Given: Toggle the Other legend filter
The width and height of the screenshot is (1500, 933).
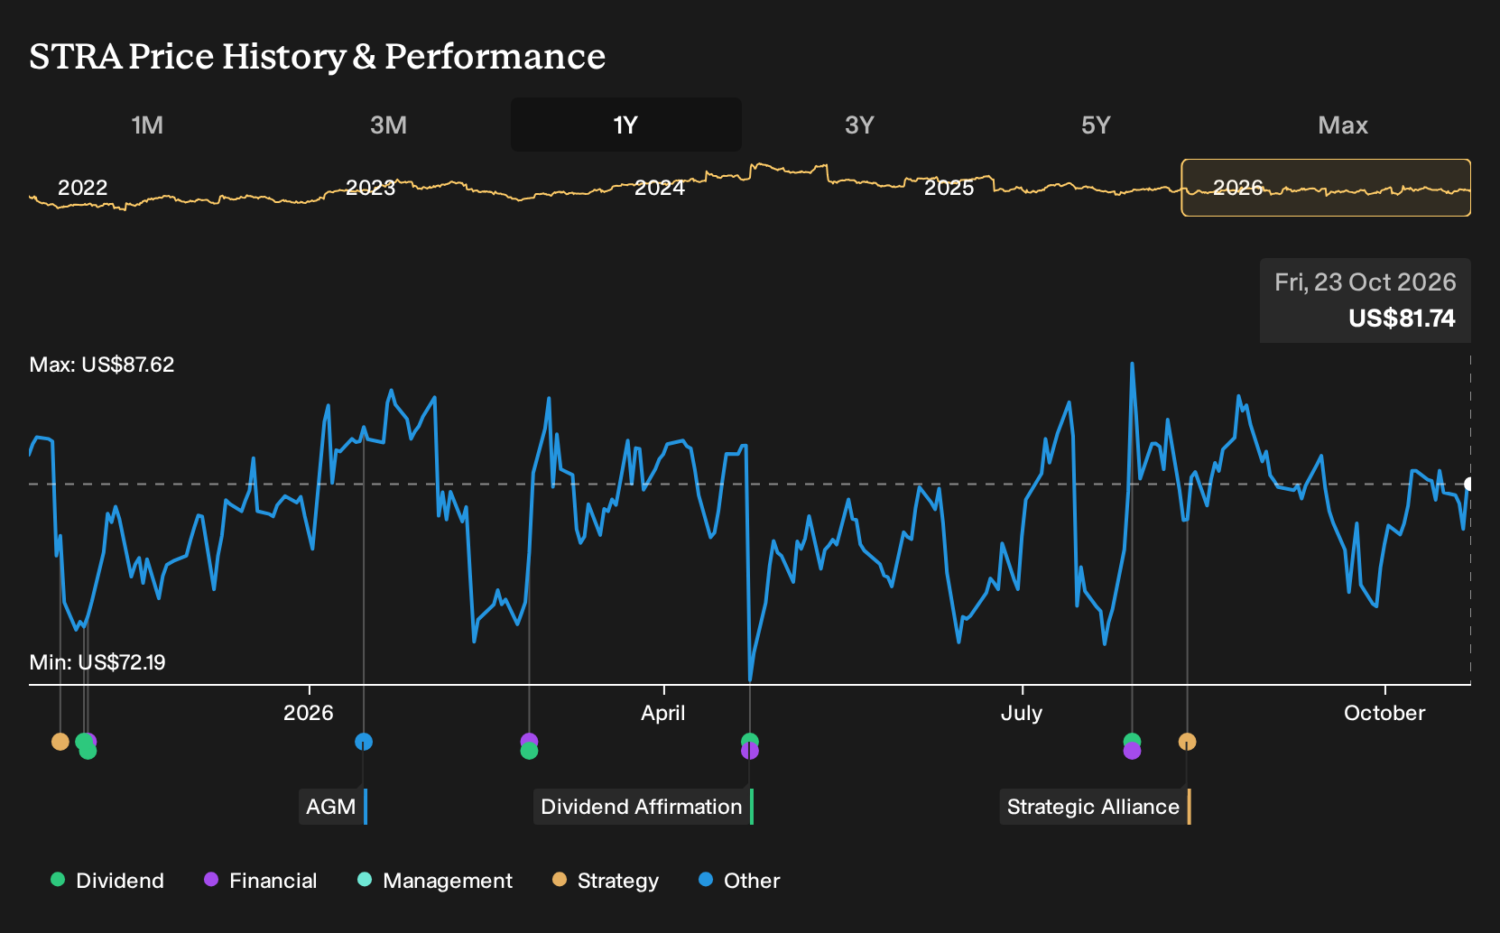Looking at the screenshot, I should coord(739,881).
